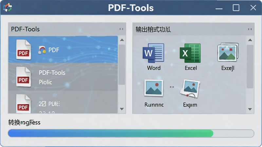Click the PDF icon of the 2 PUIE row
This screenshot has width=262, height=147.
pyautogui.click(x=23, y=104)
